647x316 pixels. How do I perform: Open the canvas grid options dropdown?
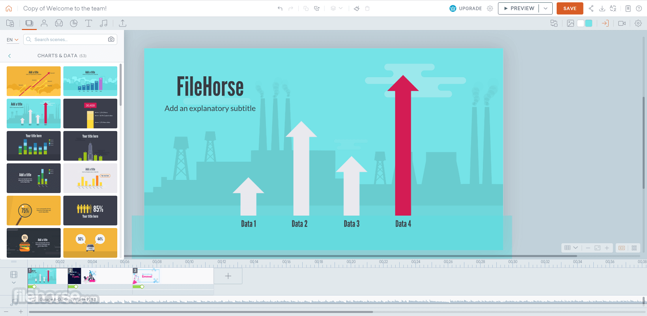pyautogui.click(x=571, y=248)
